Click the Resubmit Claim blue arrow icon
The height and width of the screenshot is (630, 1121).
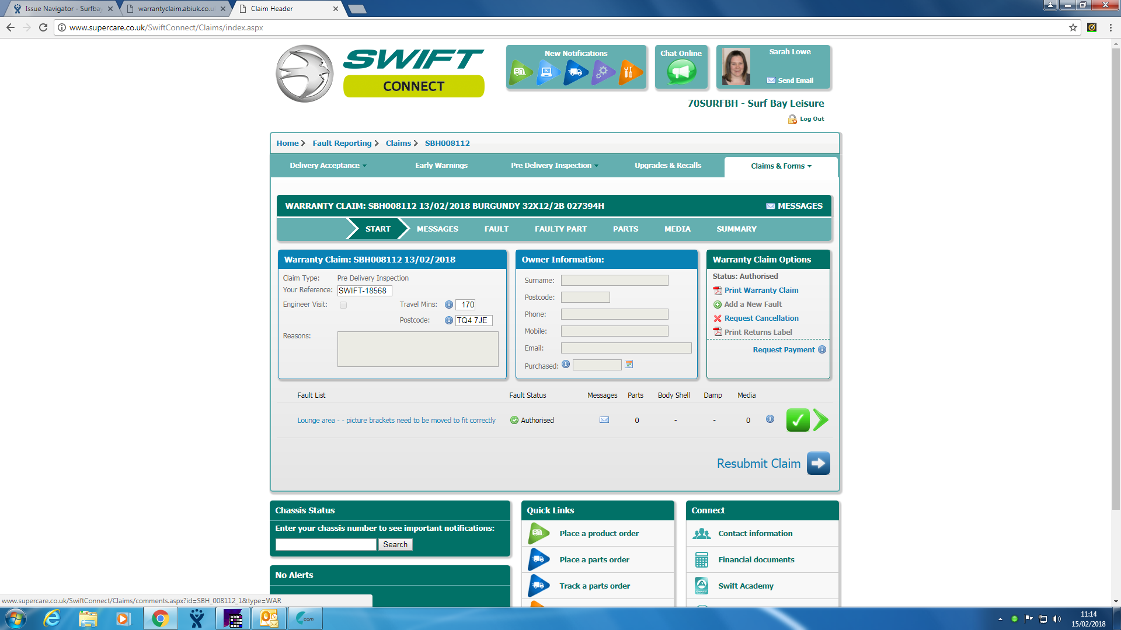(x=818, y=463)
